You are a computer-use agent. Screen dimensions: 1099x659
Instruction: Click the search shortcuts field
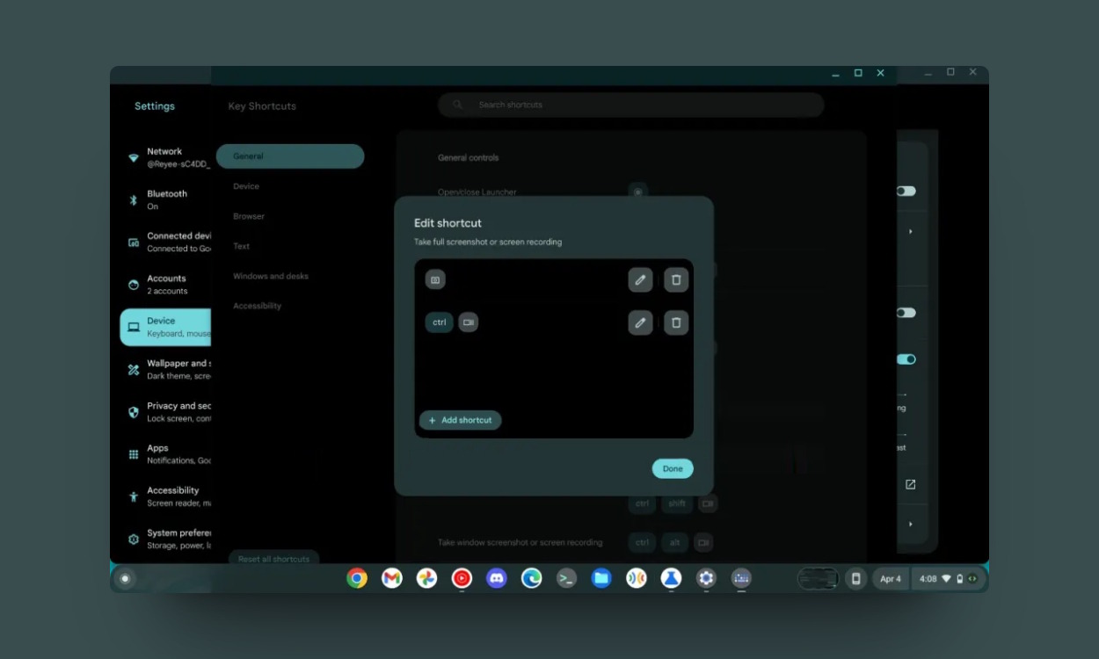click(x=631, y=104)
